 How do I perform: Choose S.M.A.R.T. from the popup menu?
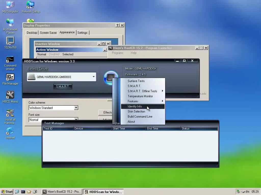(143, 86)
